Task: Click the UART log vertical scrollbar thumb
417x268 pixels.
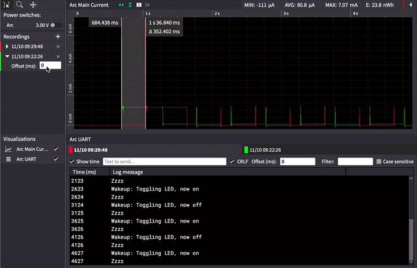Action: click(x=411, y=239)
